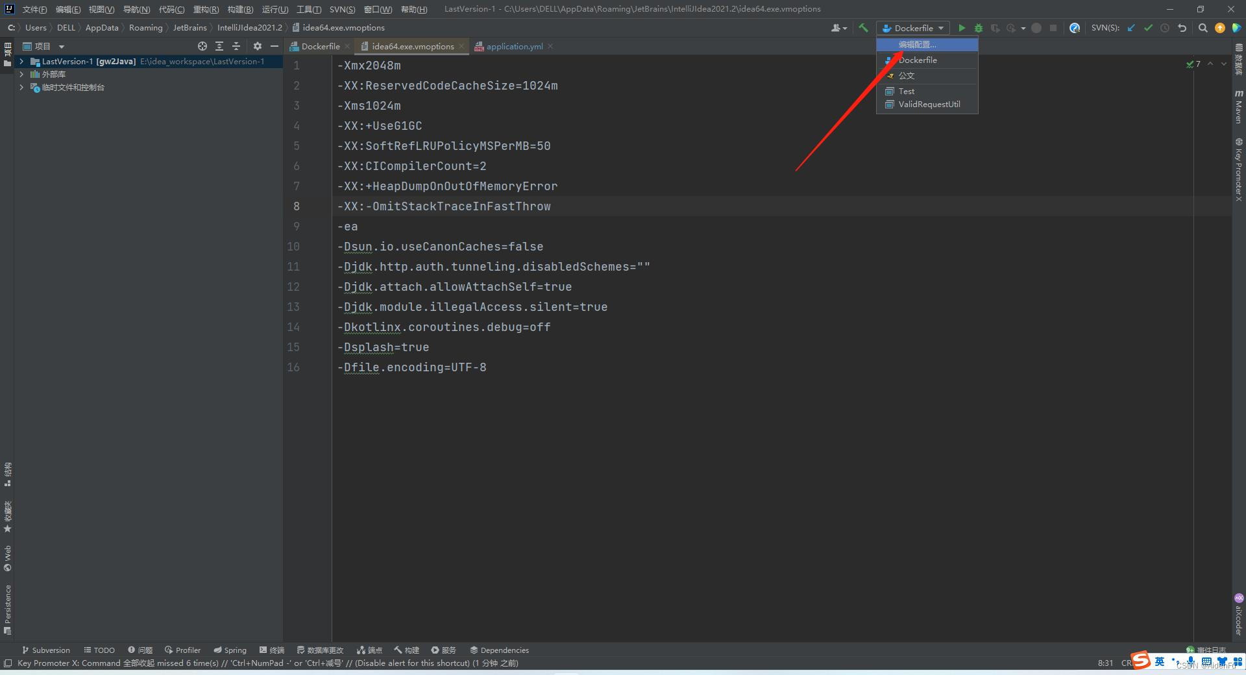
Task: Open the SVN(S) menu
Action: click(x=342, y=9)
